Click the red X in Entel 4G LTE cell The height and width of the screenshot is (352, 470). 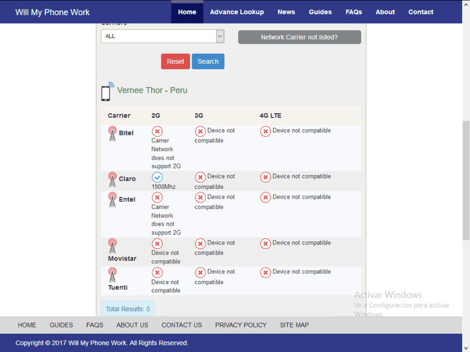pyautogui.click(x=265, y=198)
